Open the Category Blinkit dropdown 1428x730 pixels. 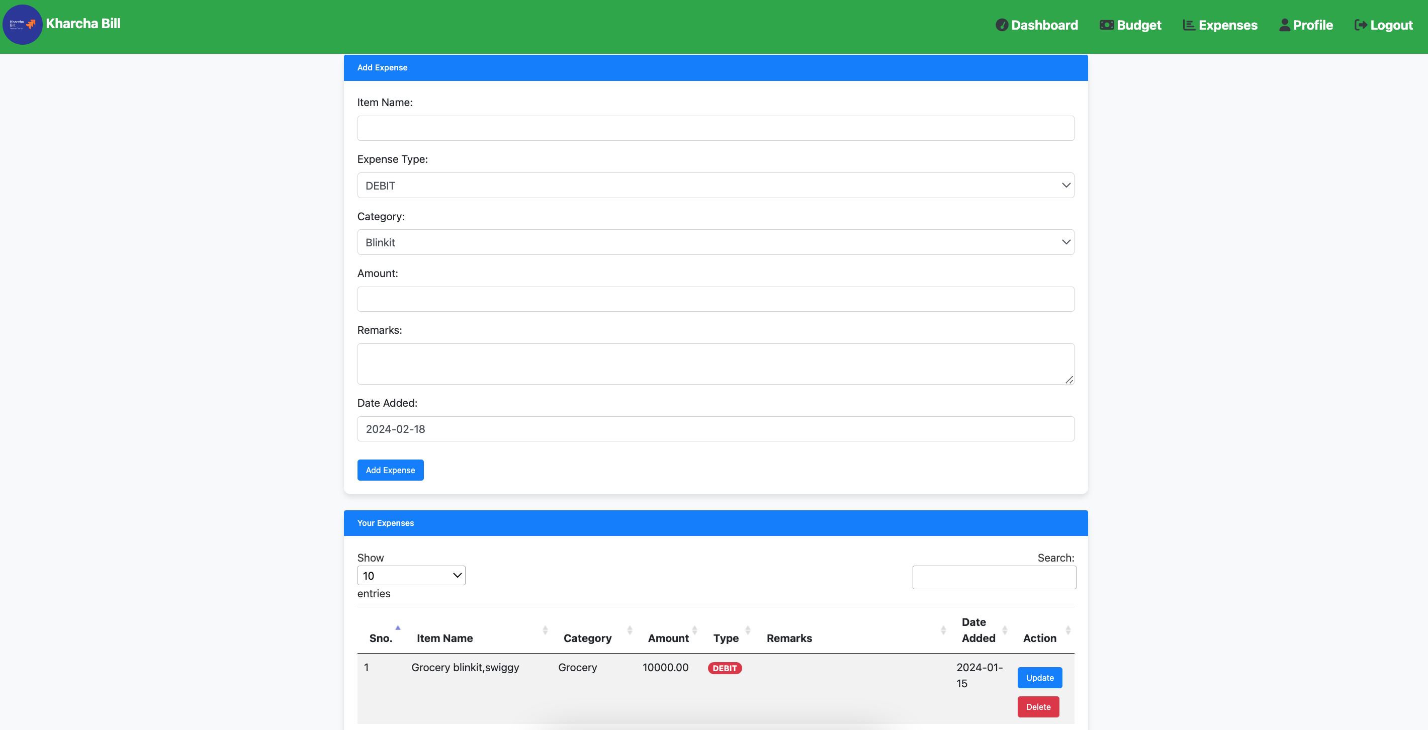tap(715, 242)
